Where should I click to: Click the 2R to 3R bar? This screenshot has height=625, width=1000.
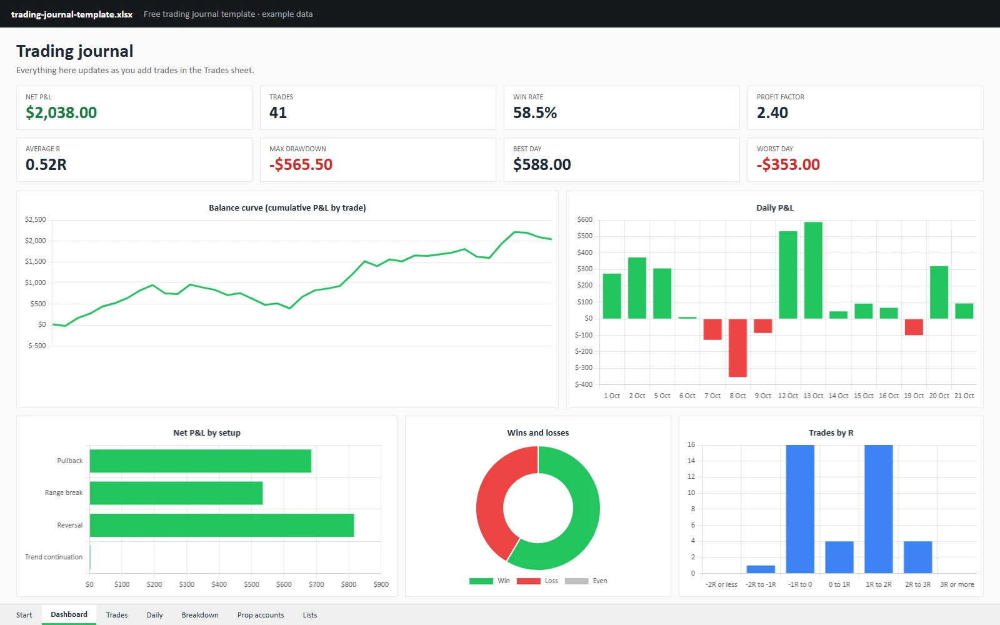[918, 557]
